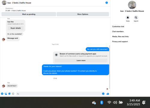Open the Bluetooth tray icon
The image size is (150, 108).
(x=101, y=102)
